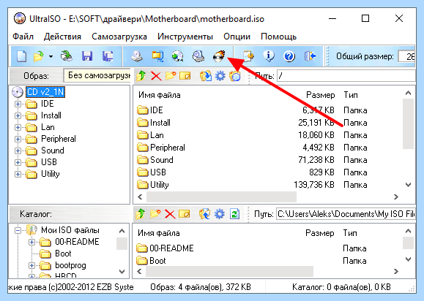Select the CD v2_1N root tree node
Viewport: 424px width, 301px height.
pos(45,92)
